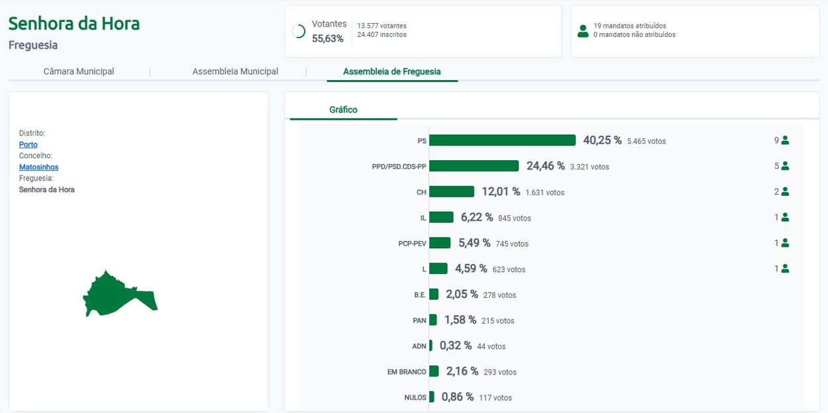Image resolution: width=828 pixels, height=413 pixels.
Task: Switch to the Câmara Municipal tab
Action: point(79,71)
